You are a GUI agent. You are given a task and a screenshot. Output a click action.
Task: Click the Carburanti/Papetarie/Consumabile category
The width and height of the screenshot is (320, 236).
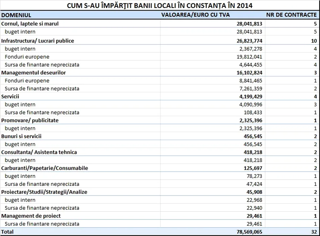click(45, 168)
